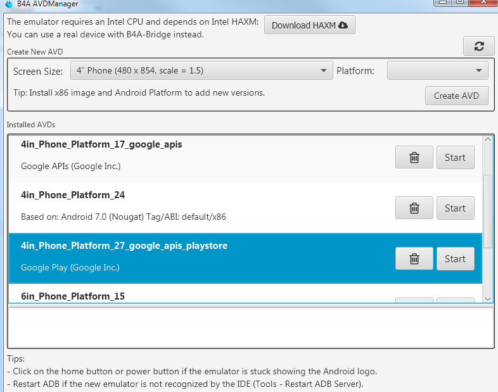
Task: Select the 4in_Phone_Platform_27_google_apis_playstore row
Action: point(245,258)
